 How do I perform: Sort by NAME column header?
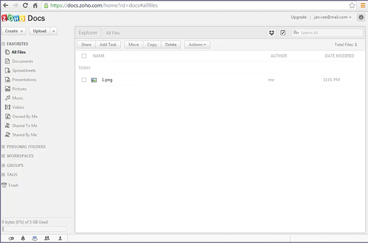pos(98,56)
